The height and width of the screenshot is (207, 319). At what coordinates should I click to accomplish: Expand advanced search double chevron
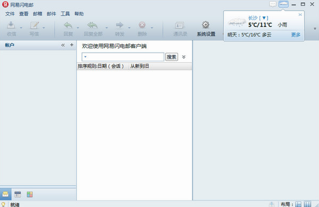pos(184,57)
